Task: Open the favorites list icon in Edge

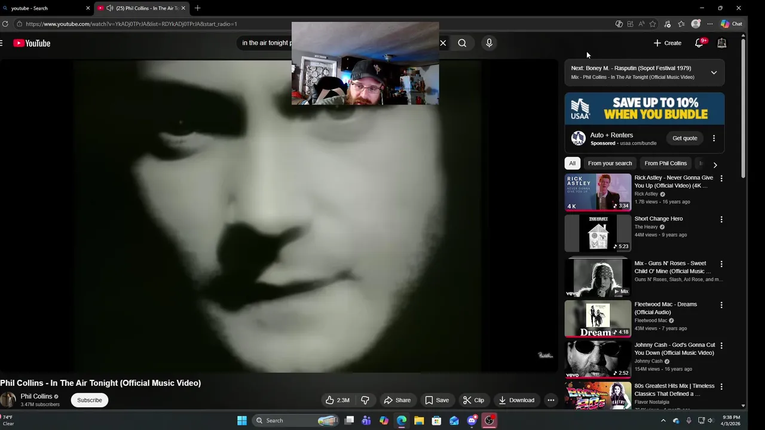Action: pos(681,24)
